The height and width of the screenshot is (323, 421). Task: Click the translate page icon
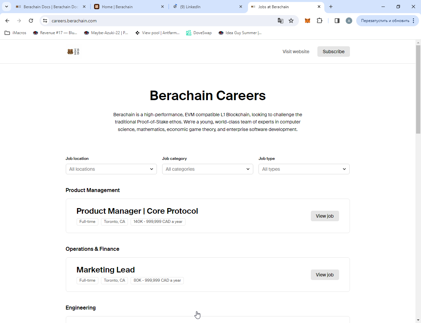click(x=281, y=21)
